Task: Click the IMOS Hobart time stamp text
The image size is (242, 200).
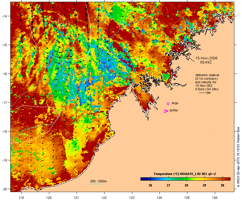Action: (238, 157)
